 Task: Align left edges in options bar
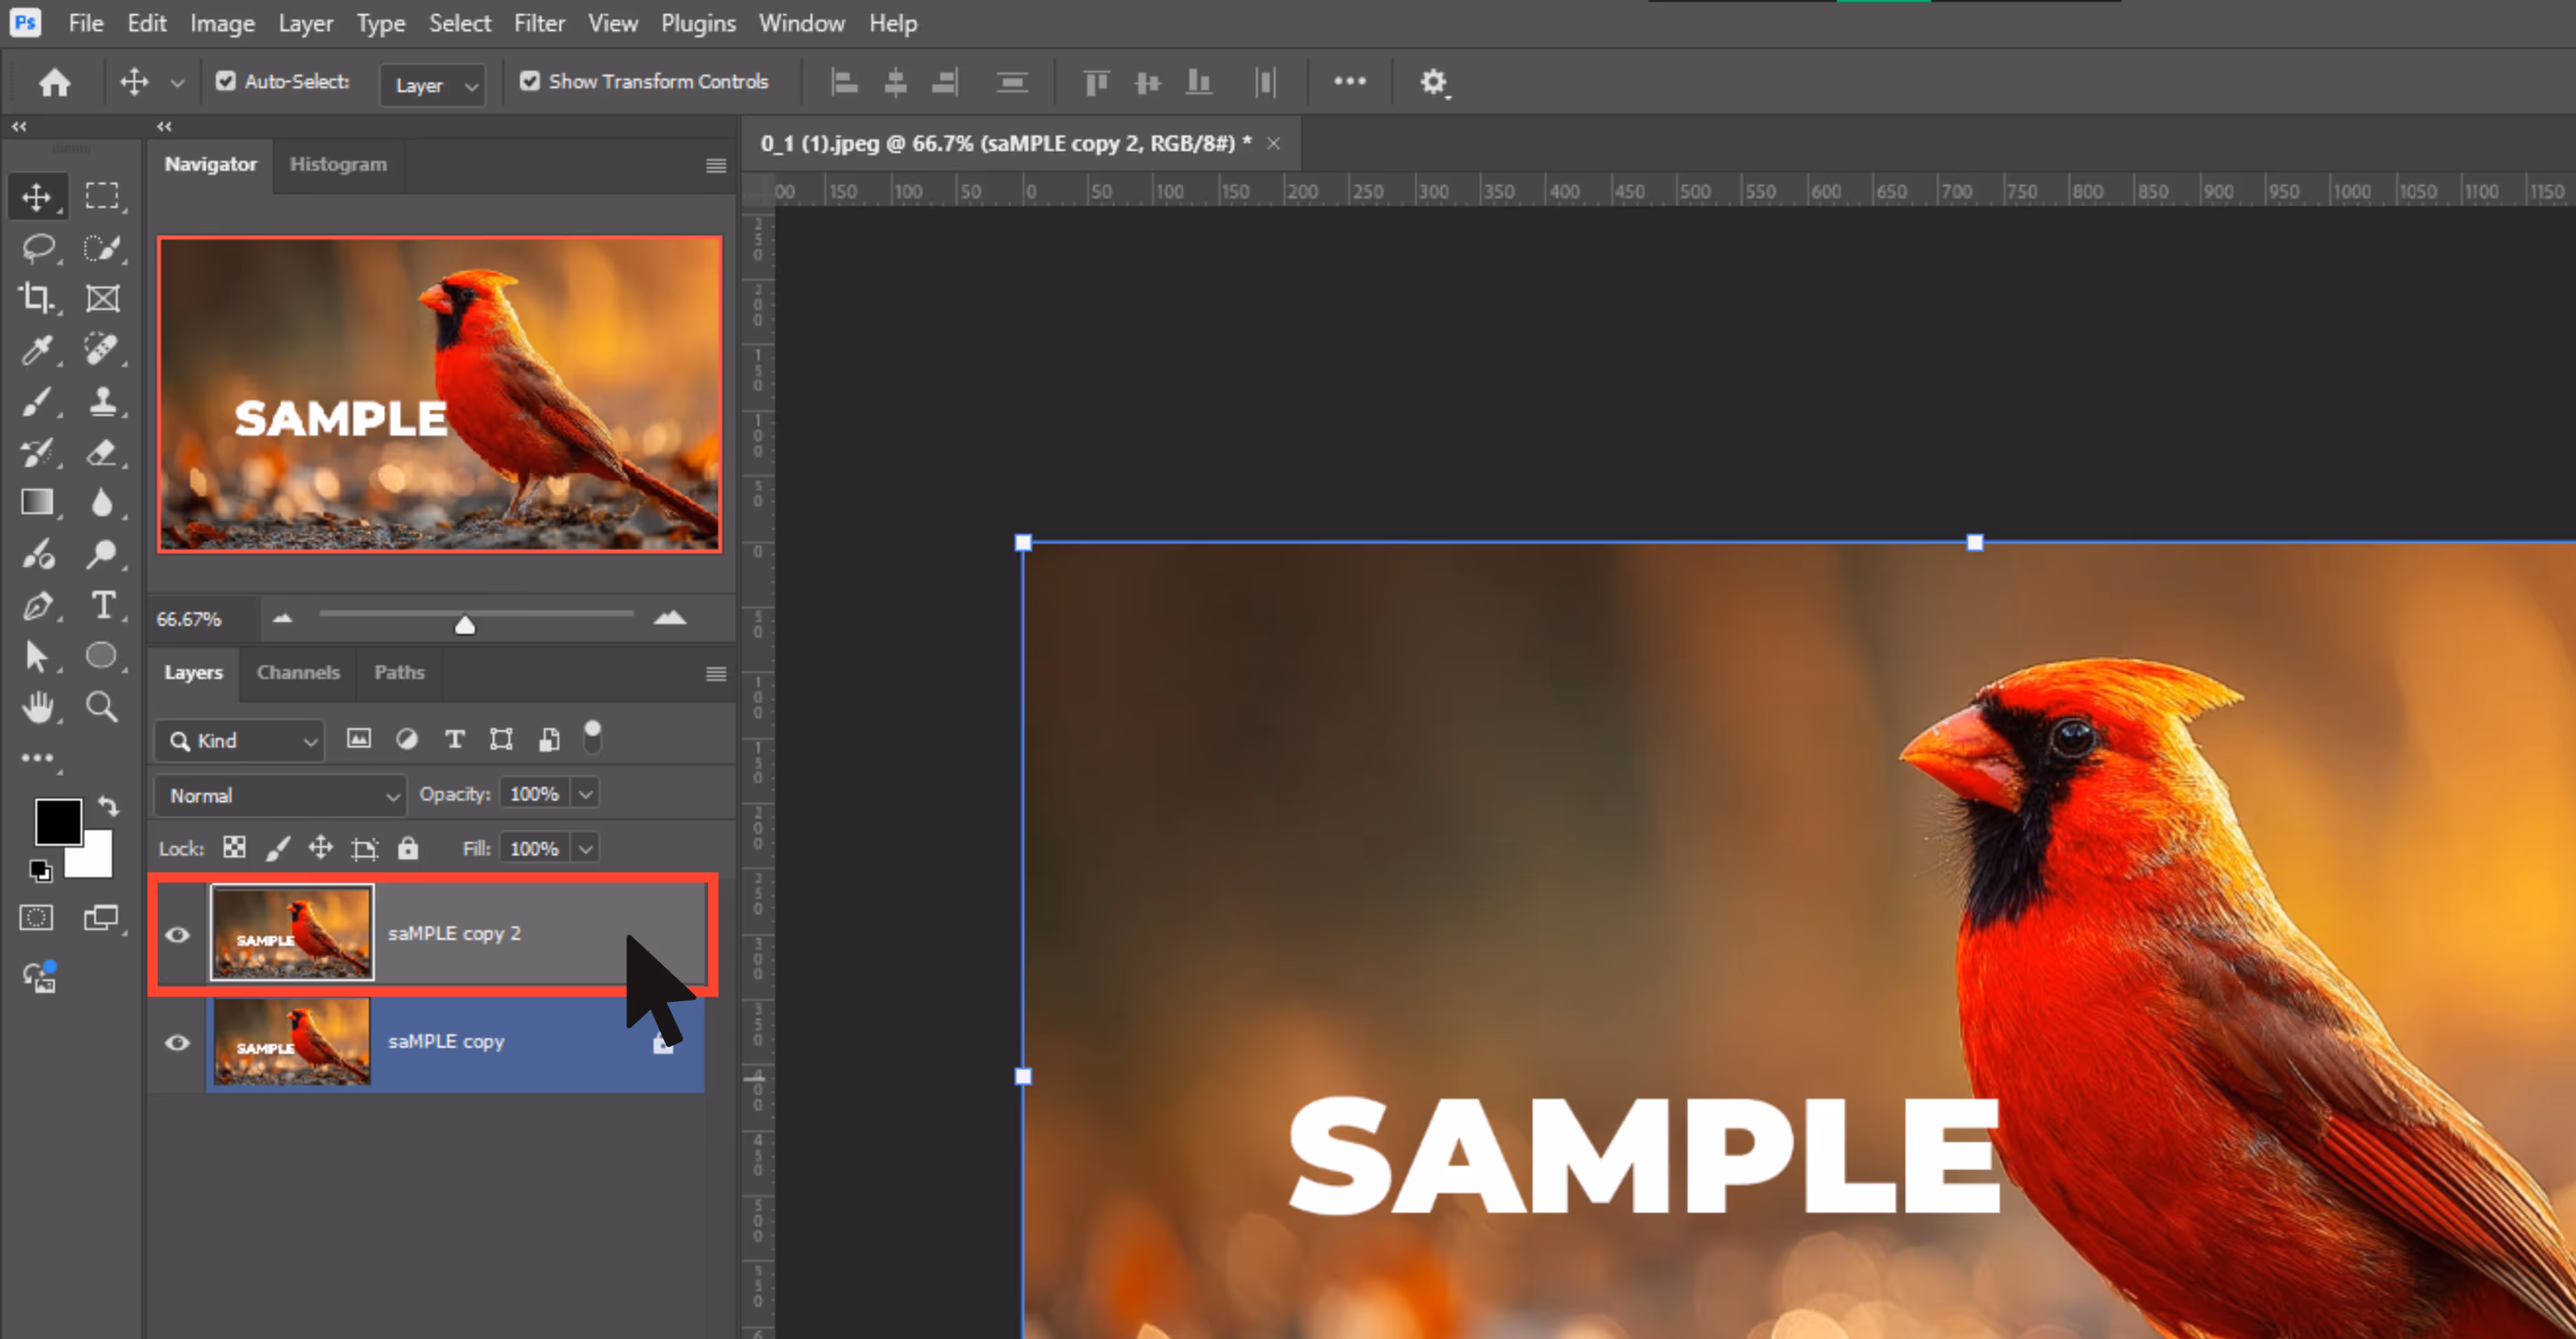[x=844, y=82]
